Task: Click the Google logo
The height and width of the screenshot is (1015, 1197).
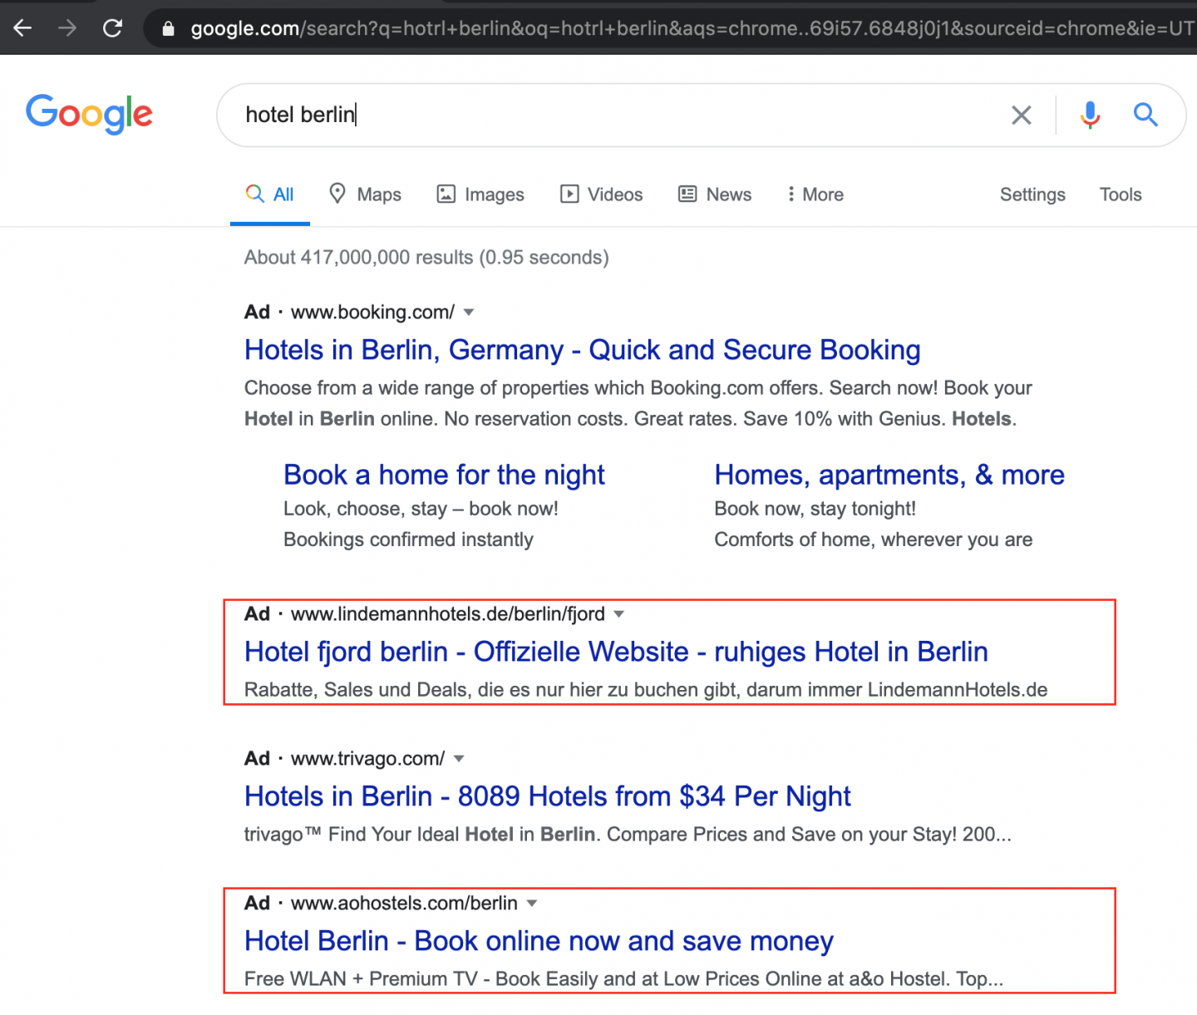Action: pyautogui.click(x=89, y=114)
